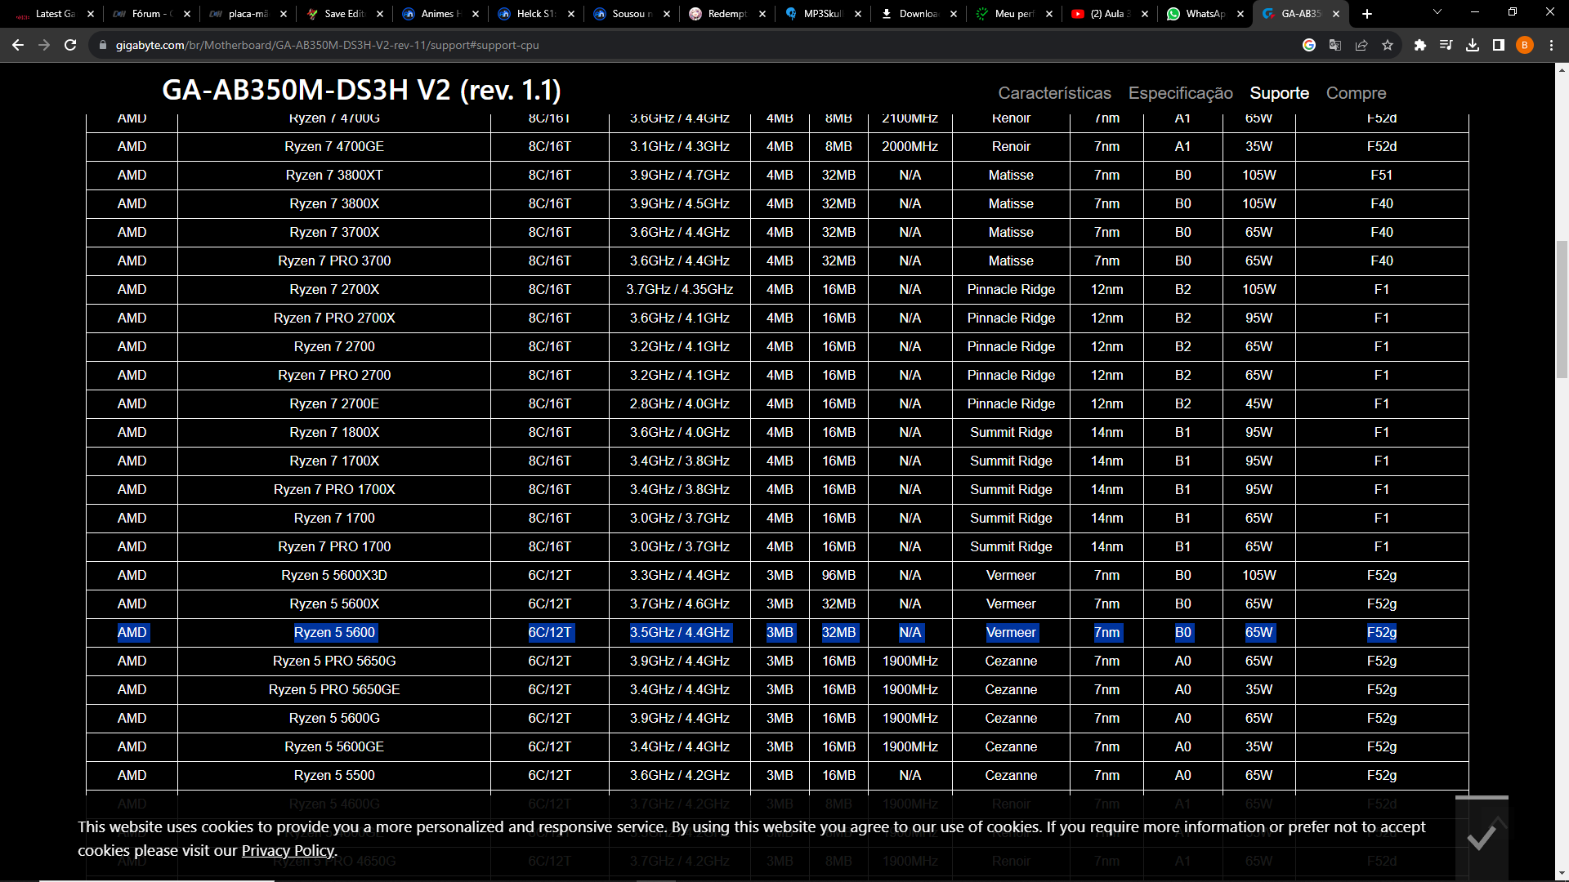Image resolution: width=1569 pixels, height=882 pixels.
Task: Click the Ryzen 7 1800X cell
Action: click(334, 432)
